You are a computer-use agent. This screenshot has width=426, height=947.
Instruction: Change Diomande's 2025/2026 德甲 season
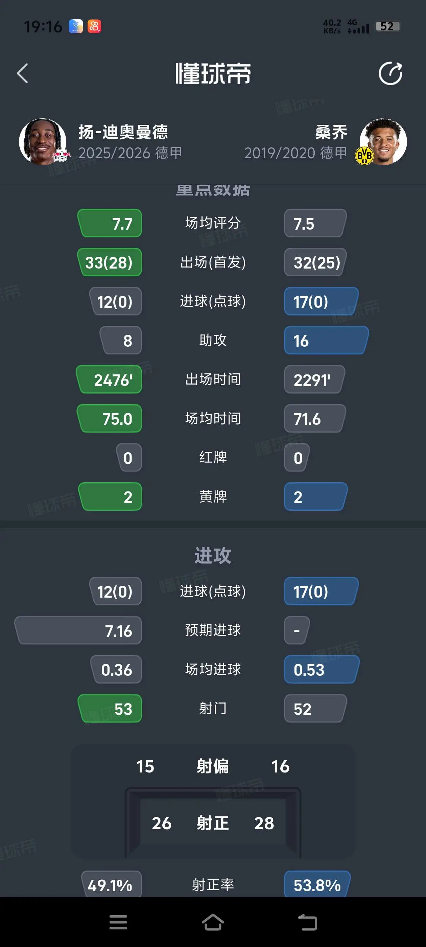[130, 153]
